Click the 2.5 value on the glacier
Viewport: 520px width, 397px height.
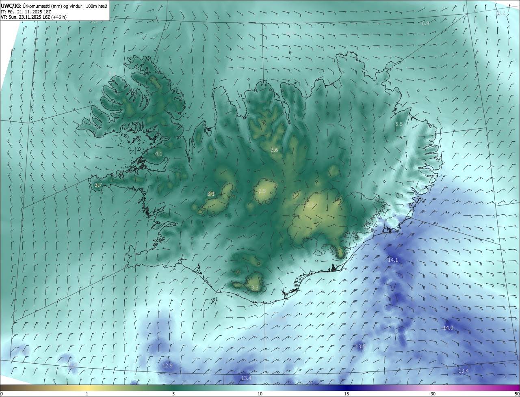click(262, 191)
